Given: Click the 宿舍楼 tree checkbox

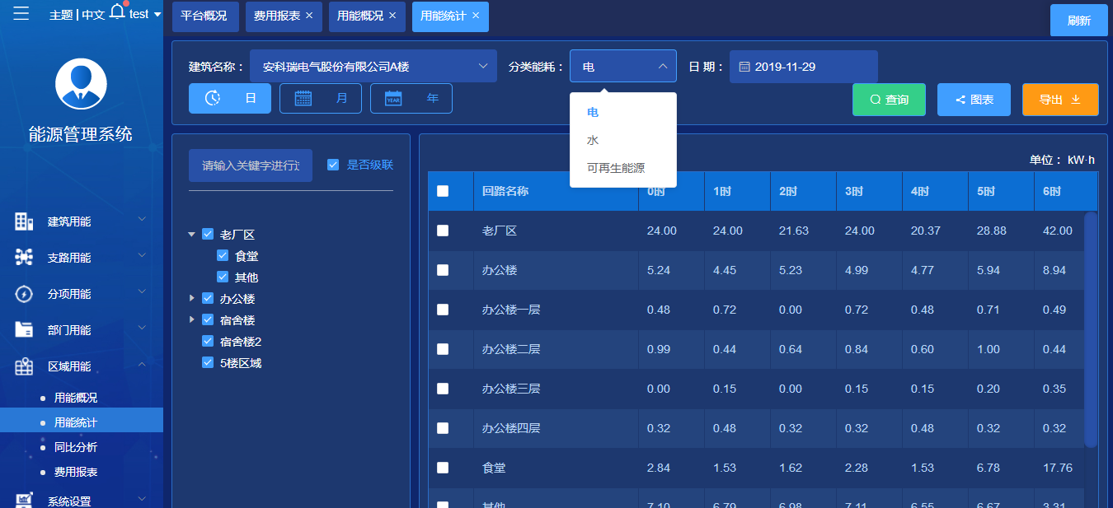Looking at the screenshot, I should pyautogui.click(x=208, y=320).
